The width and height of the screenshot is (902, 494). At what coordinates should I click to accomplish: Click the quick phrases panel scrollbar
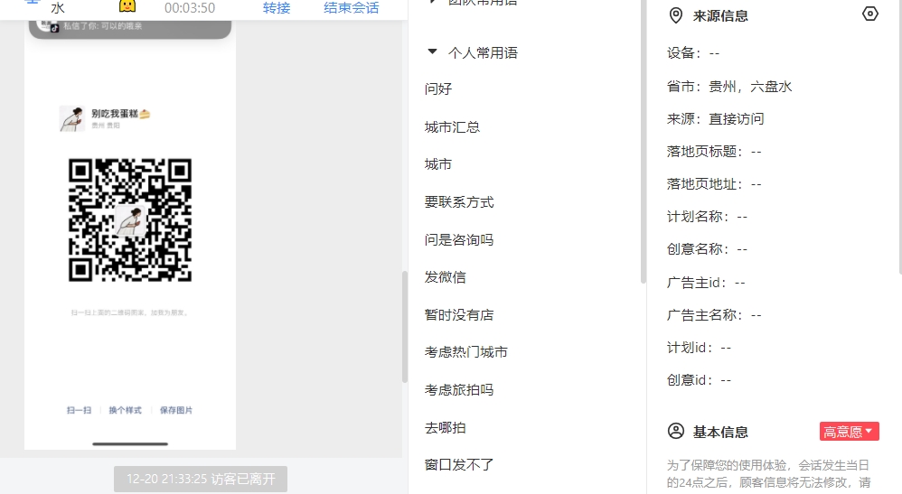[x=644, y=141]
